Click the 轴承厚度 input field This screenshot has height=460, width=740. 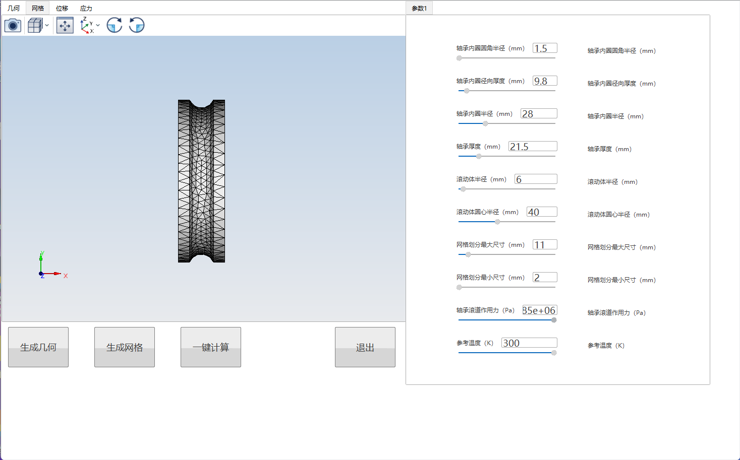click(x=533, y=147)
